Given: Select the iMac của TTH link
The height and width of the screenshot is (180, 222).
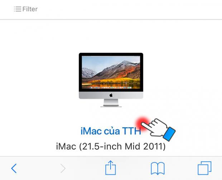Looking at the screenshot, I should [111, 131].
